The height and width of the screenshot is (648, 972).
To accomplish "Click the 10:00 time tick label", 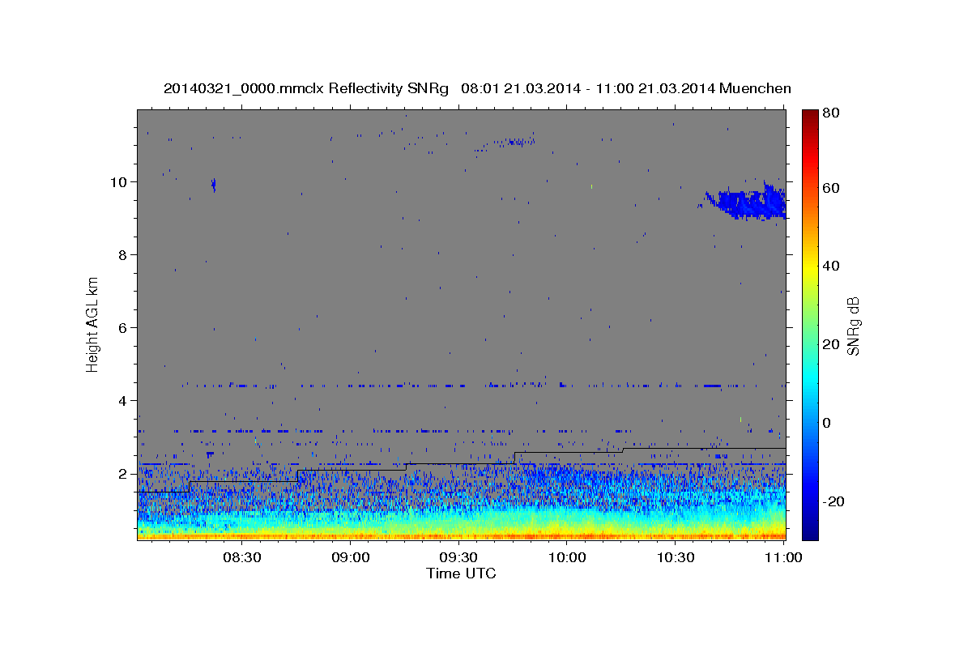I will point(567,557).
